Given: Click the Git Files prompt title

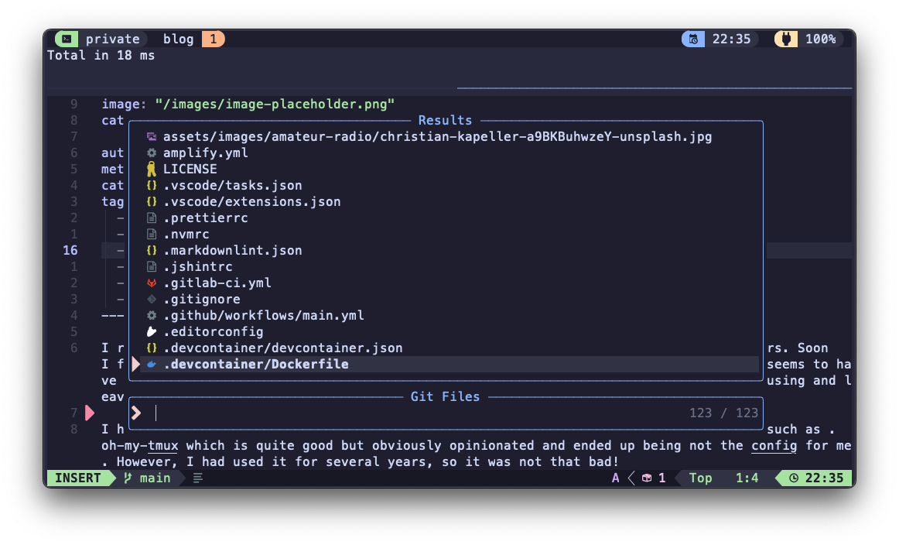Looking at the screenshot, I should (445, 396).
